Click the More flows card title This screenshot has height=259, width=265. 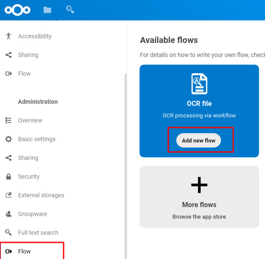pos(199,205)
